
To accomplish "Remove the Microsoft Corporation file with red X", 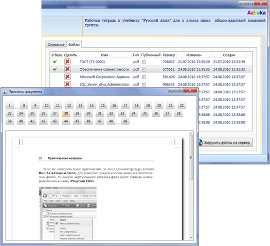I will click(x=67, y=77).
